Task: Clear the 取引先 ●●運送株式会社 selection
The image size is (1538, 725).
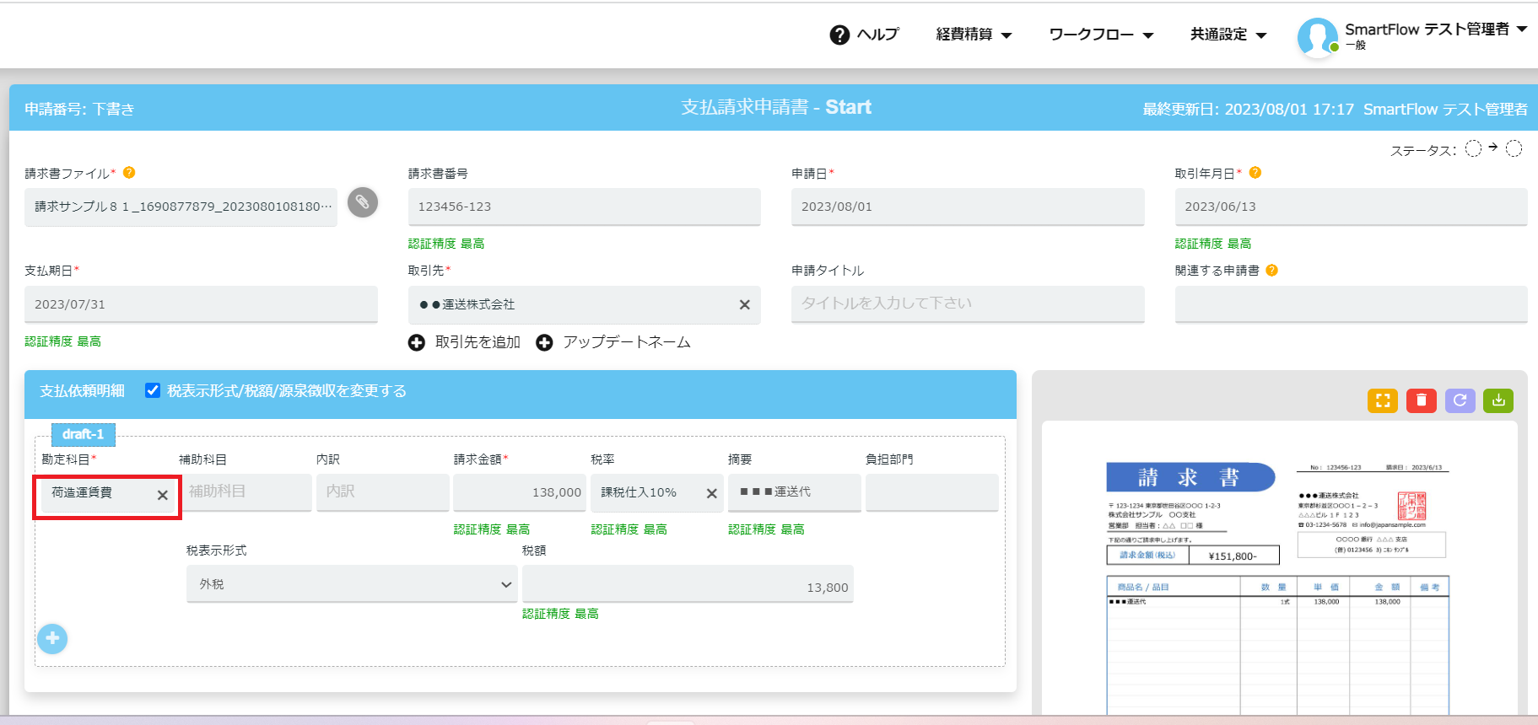Action: tap(744, 305)
